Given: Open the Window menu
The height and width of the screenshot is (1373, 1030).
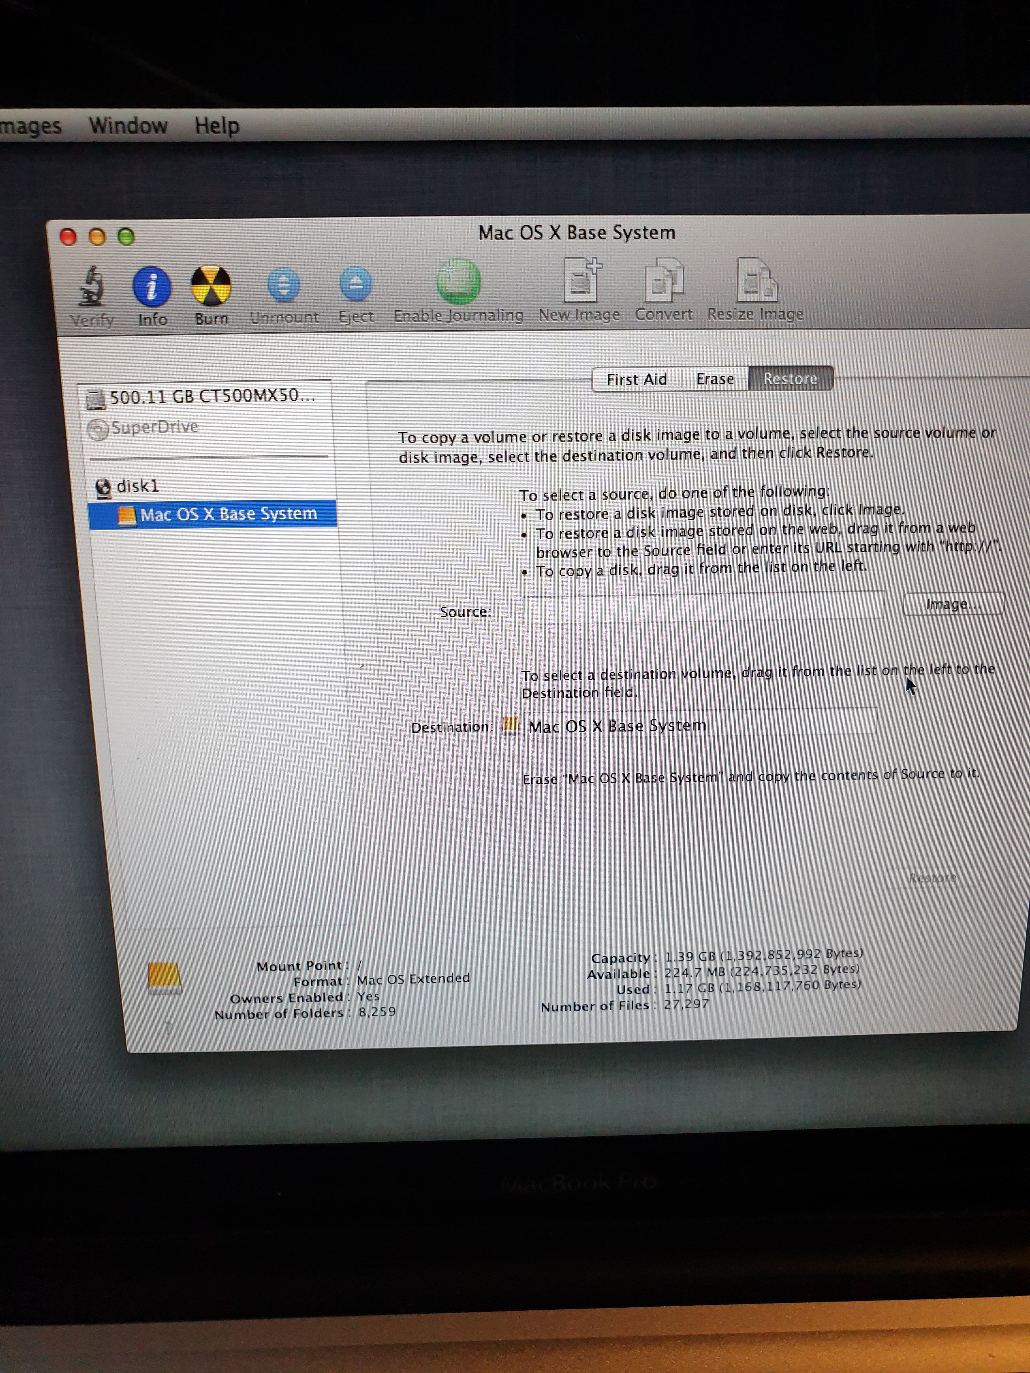Looking at the screenshot, I should pos(128,126).
